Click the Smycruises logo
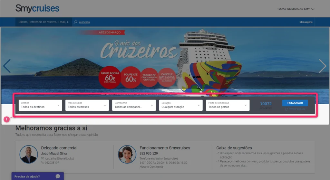Screen dimensions: 330x180 tap(37, 9)
